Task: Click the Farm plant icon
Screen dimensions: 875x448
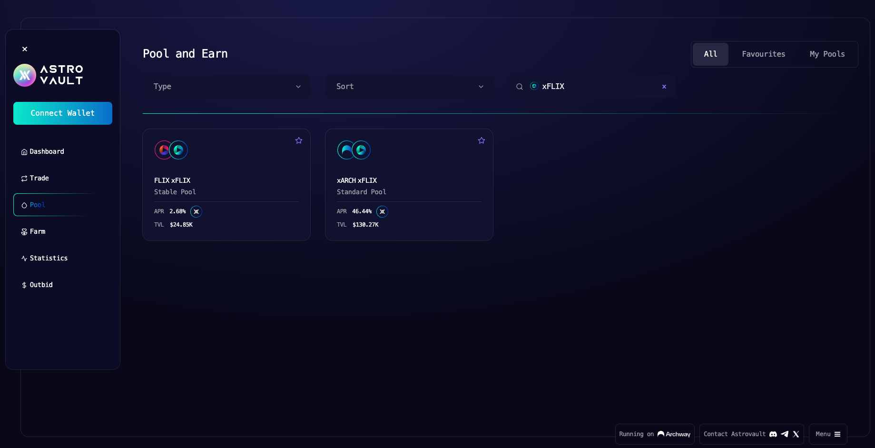Action: 24,232
